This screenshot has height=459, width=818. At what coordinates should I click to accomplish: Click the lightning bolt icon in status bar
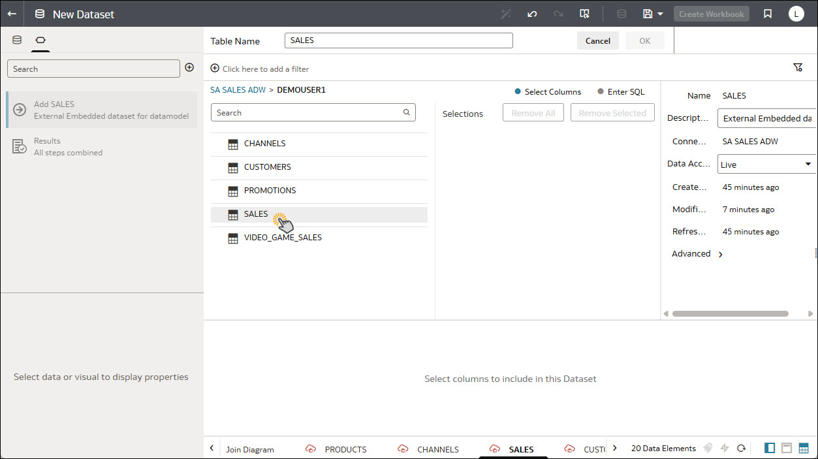tap(725, 448)
